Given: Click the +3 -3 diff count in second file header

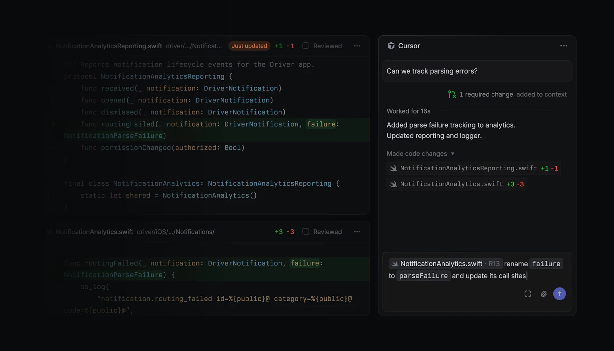Looking at the screenshot, I should click(x=284, y=232).
